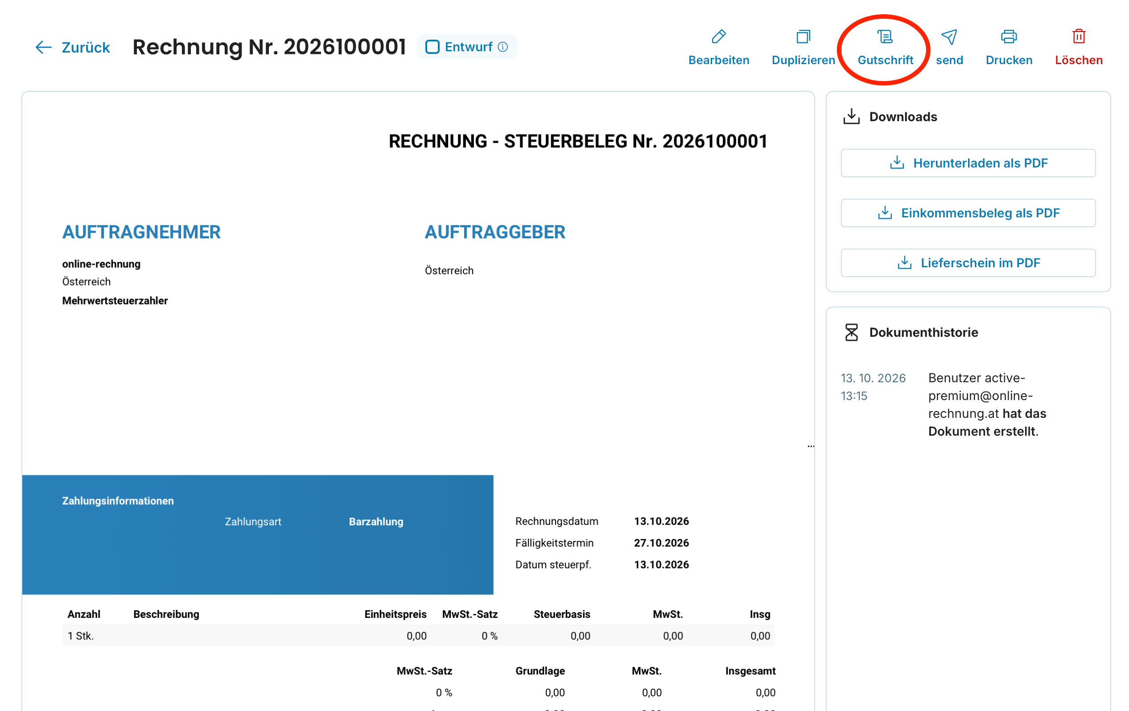Click the Rechnungsdatum label

[556, 521]
